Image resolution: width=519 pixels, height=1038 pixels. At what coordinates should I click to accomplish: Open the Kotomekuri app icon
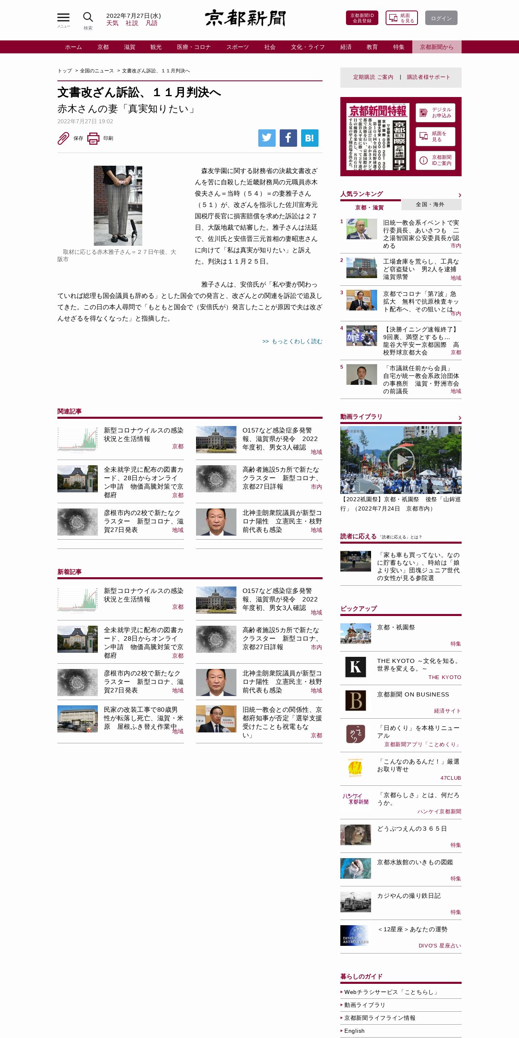[x=356, y=734]
